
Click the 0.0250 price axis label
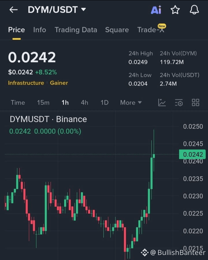[193, 127]
